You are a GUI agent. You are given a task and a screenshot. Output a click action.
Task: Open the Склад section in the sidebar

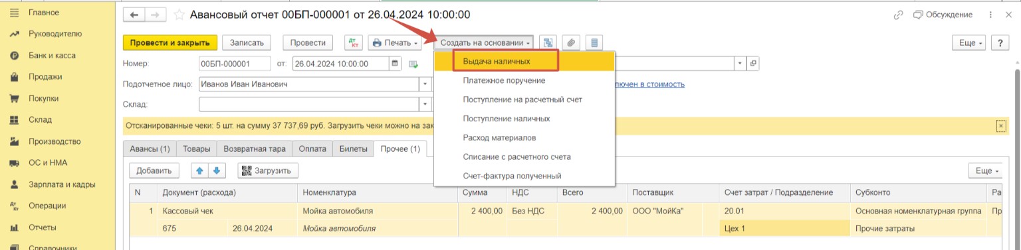41,120
